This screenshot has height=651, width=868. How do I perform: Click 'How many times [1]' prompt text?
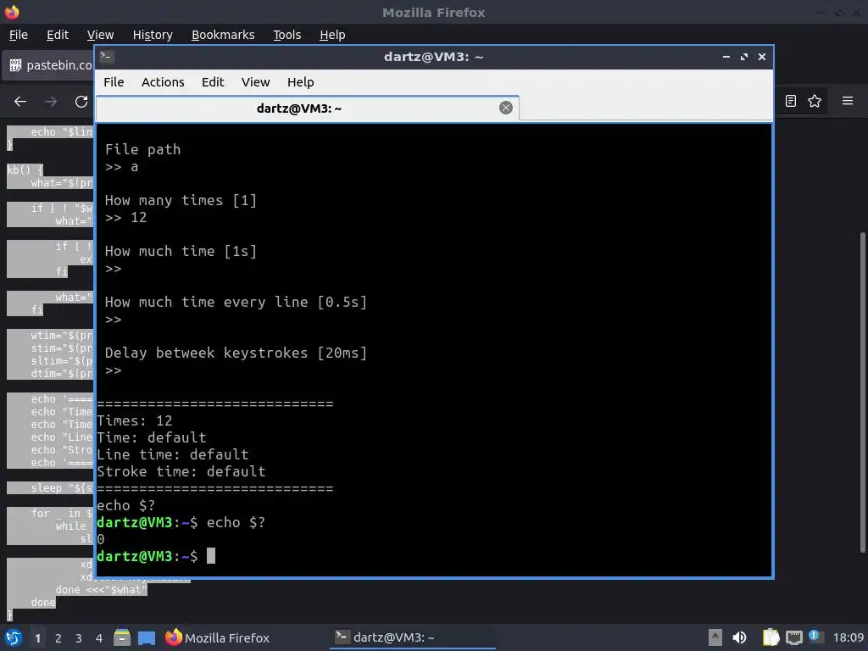pos(181,200)
